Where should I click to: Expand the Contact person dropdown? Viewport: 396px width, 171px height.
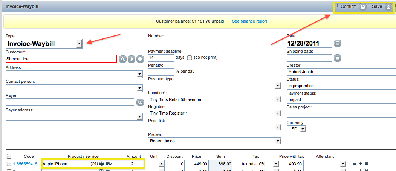point(140,88)
